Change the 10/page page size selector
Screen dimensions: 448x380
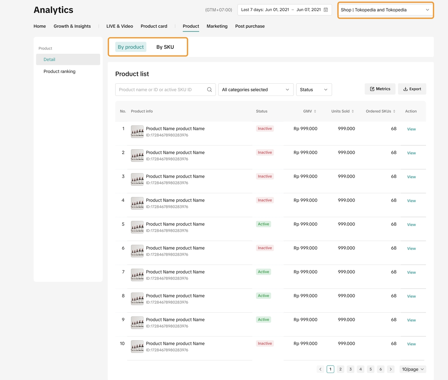(x=413, y=369)
